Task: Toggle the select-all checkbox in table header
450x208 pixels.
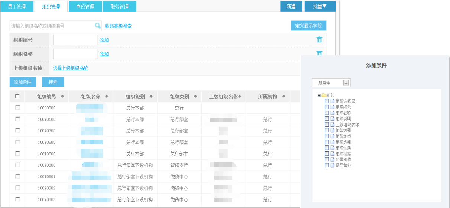Action: 17,96
